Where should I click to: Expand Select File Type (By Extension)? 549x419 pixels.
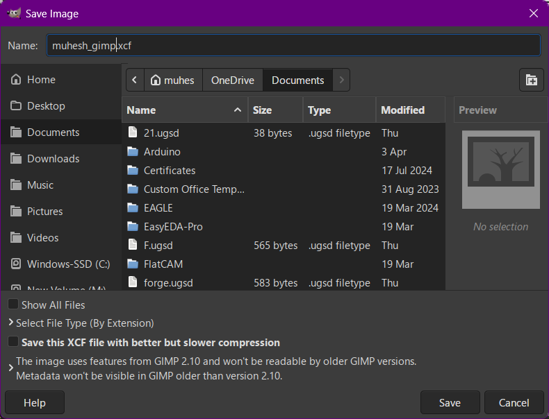(11, 323)
